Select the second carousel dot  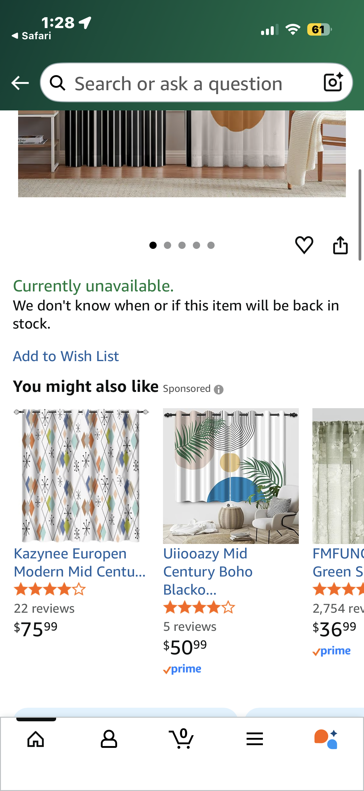click(168, 245)
